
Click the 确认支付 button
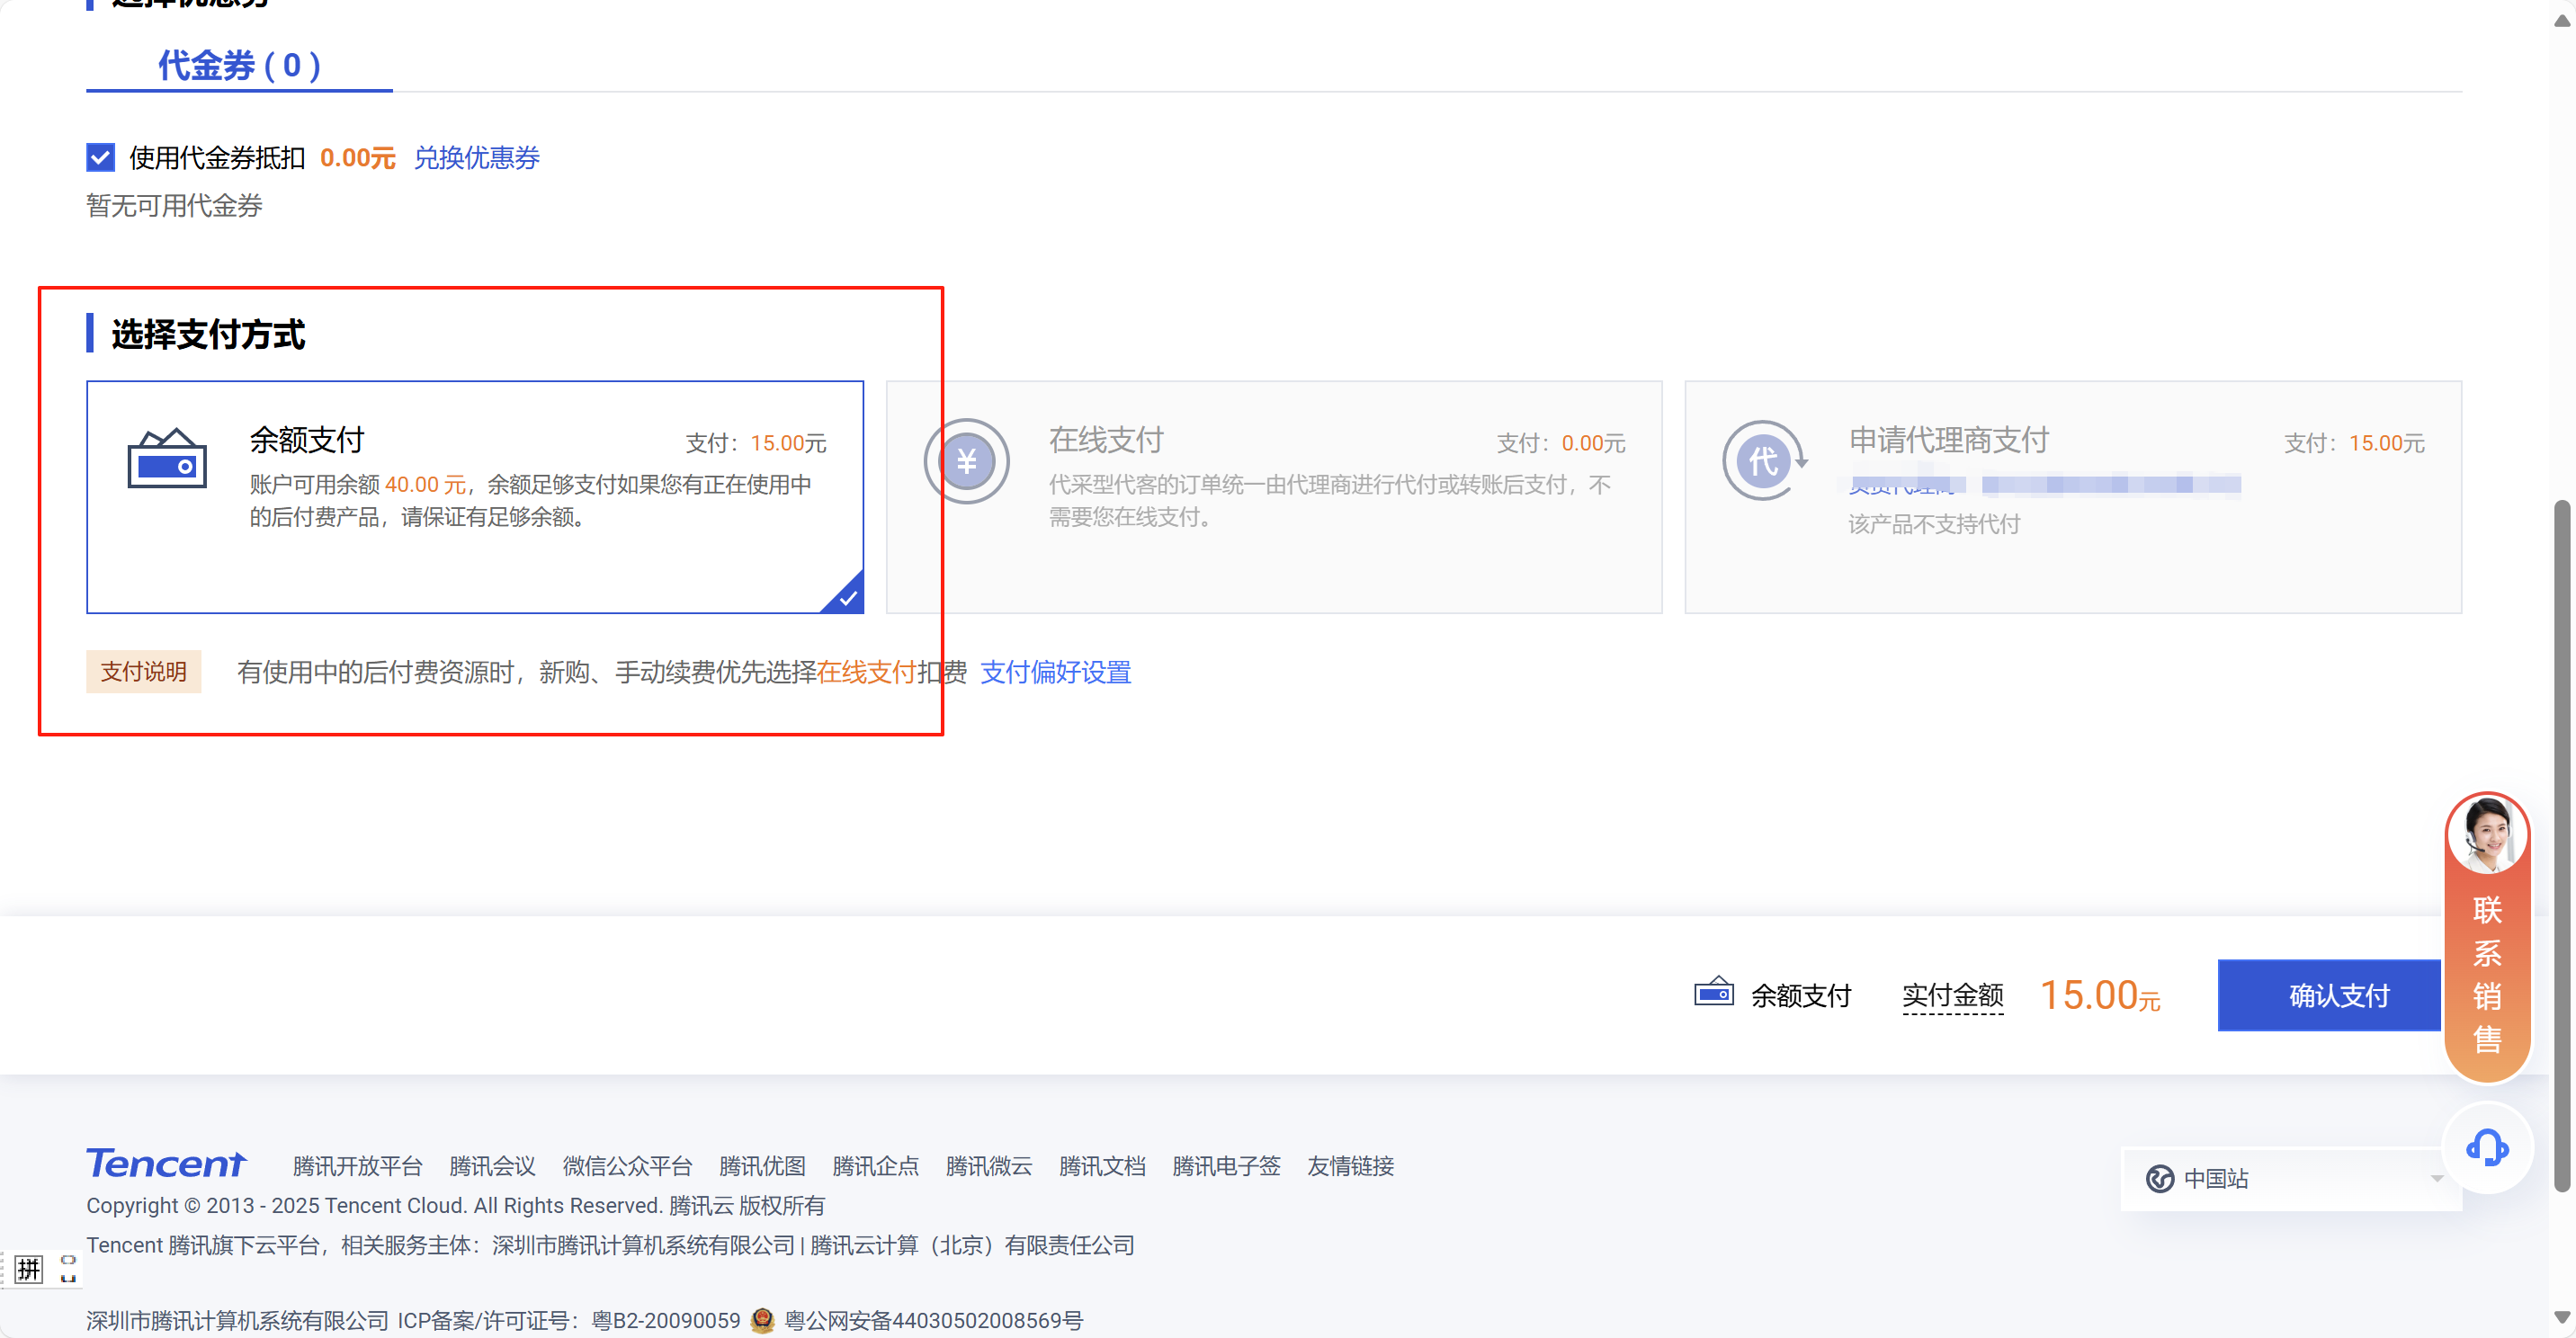coord(2329,995)
